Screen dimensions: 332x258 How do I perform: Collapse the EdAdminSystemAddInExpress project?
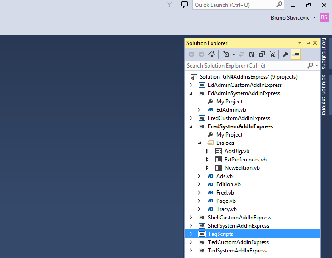[x=191, y=93]
